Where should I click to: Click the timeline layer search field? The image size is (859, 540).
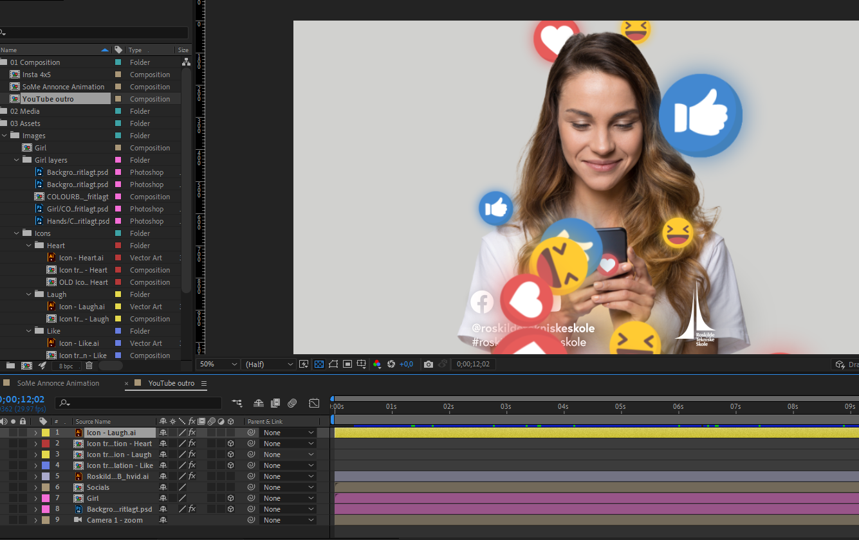pyautogui.click(x=138, y=403)
